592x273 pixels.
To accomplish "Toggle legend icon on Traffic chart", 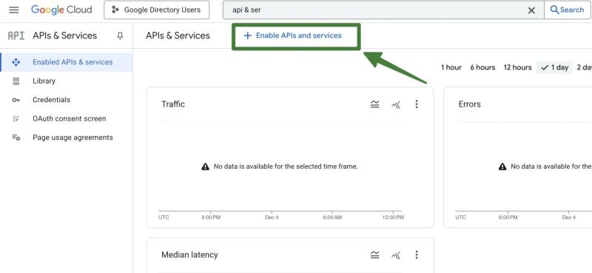I will (374, 104).
